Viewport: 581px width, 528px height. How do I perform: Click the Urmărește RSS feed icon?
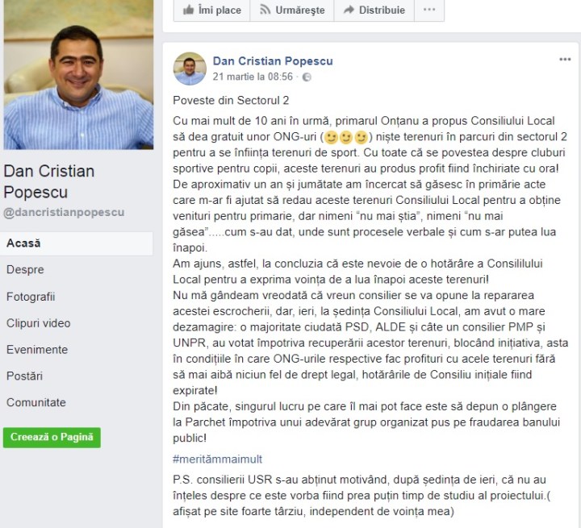[x=265, y=10]
